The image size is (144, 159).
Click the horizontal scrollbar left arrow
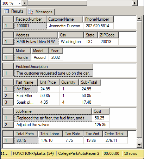[x=25, y=3]
